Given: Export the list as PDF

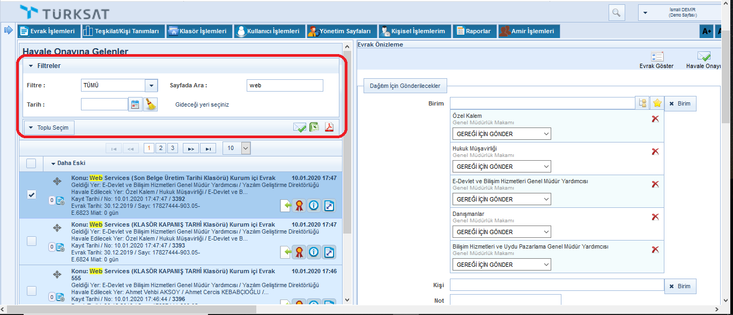Looking at the screenshot, I should [x=329, y=127].
